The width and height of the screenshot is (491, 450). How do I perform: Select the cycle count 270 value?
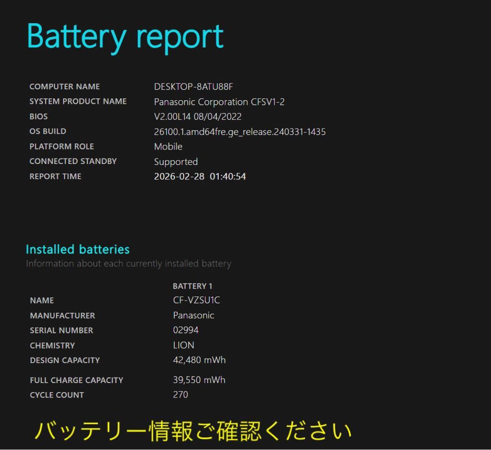point(180,394)
